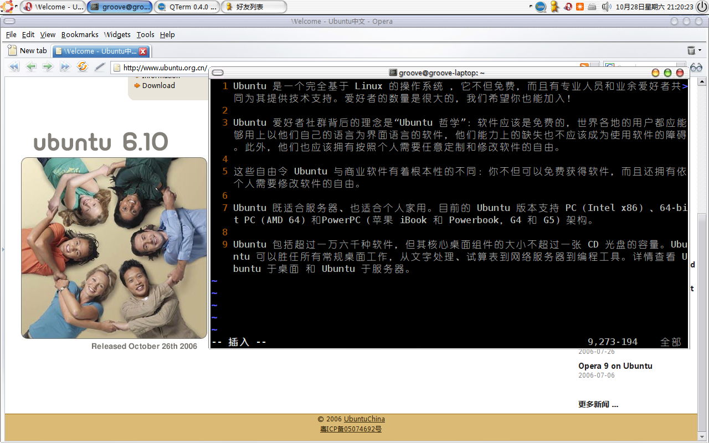The width and height of the screenshot is (709, 443).
Task: Switch to the '好友列表' buddy list taskbar button
Action: 254,7
